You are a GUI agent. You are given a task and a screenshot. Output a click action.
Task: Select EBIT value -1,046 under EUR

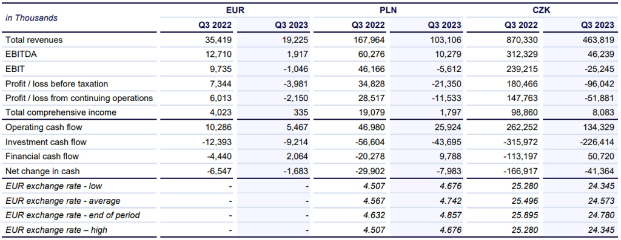pyautogui.click(x=295, y=69)
